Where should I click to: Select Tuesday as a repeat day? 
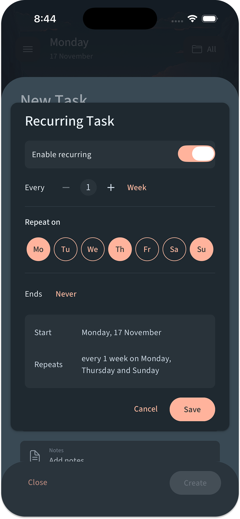(65, 249)
